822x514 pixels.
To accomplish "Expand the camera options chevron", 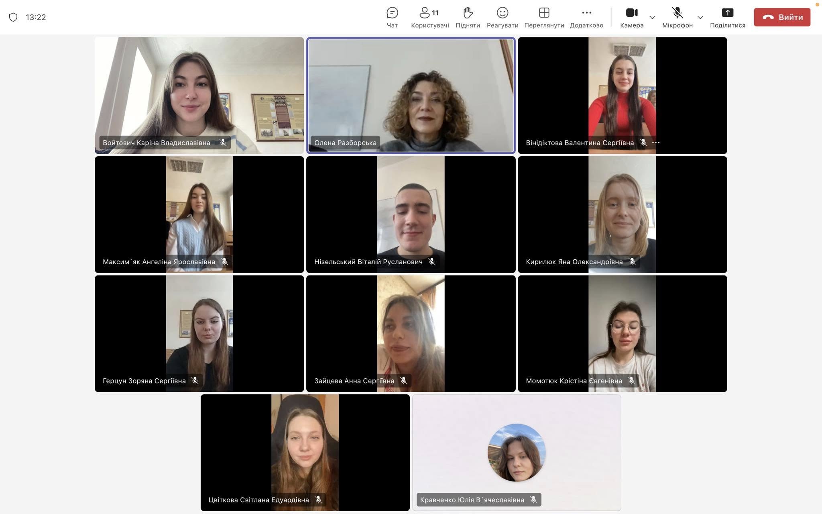I will [652, 17].
